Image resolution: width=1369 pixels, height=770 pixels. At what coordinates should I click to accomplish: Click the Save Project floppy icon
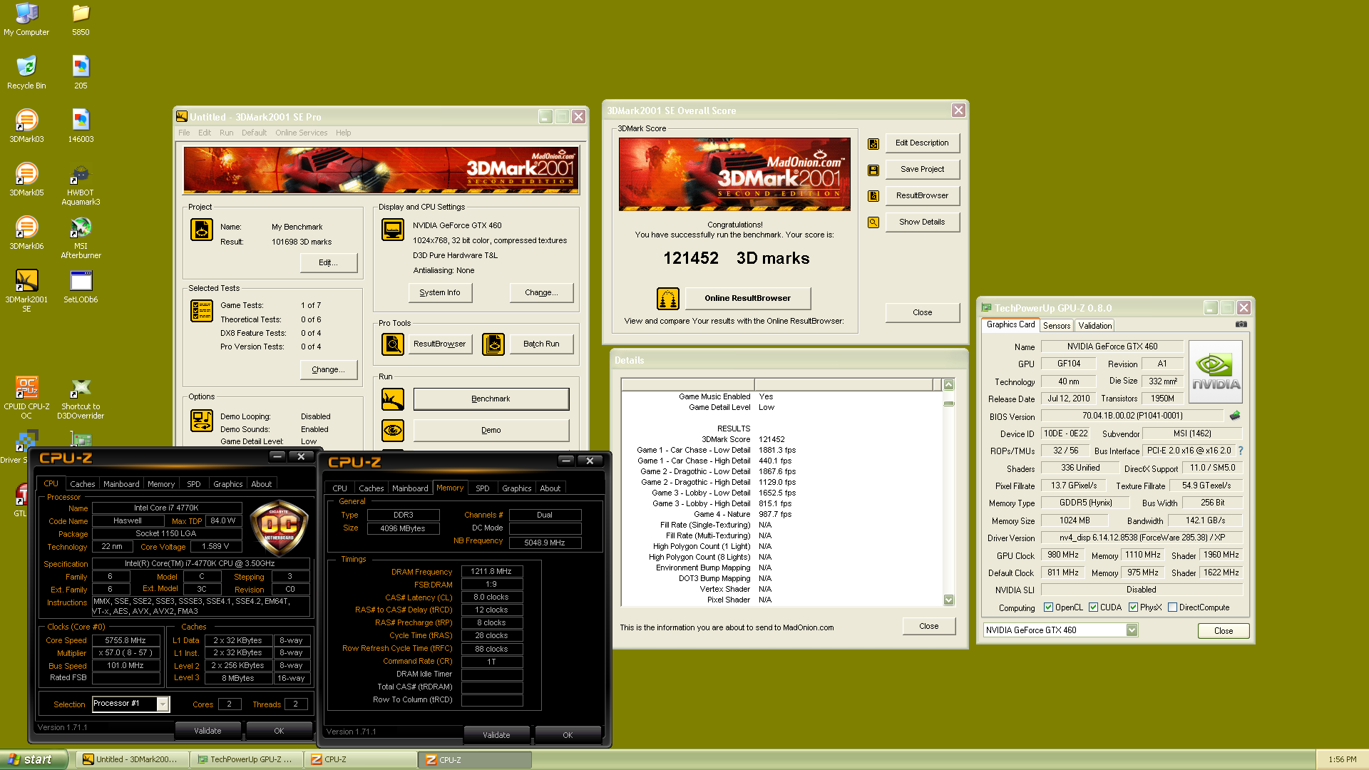pyautogui.click(x=873, y=170)
